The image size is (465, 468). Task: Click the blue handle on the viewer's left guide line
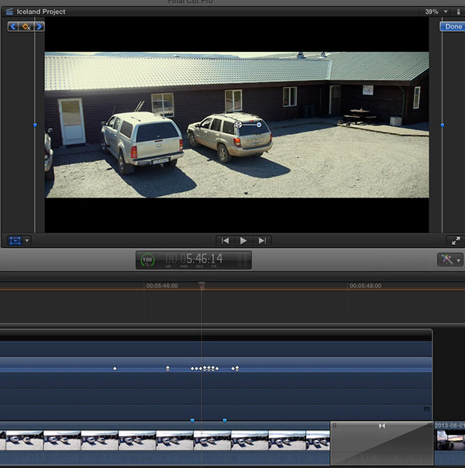[x=35, y=125]
